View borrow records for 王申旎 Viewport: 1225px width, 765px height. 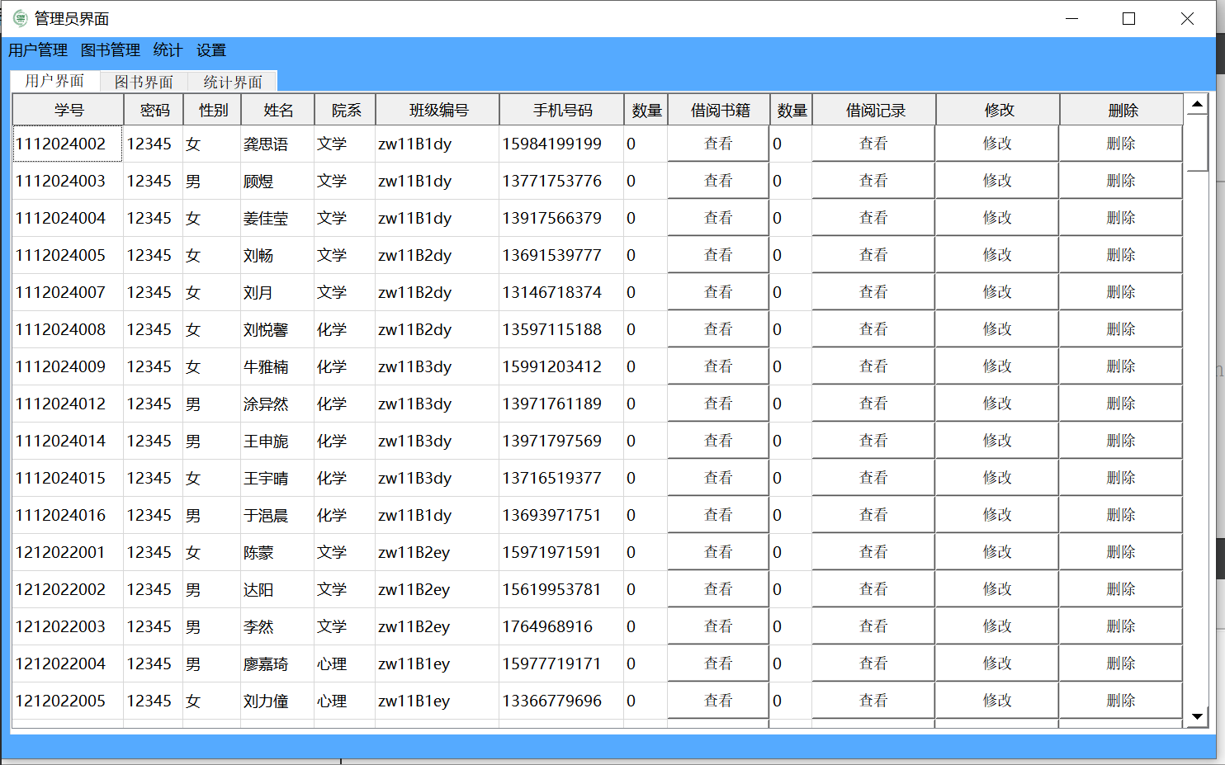[x=873, y=441]
